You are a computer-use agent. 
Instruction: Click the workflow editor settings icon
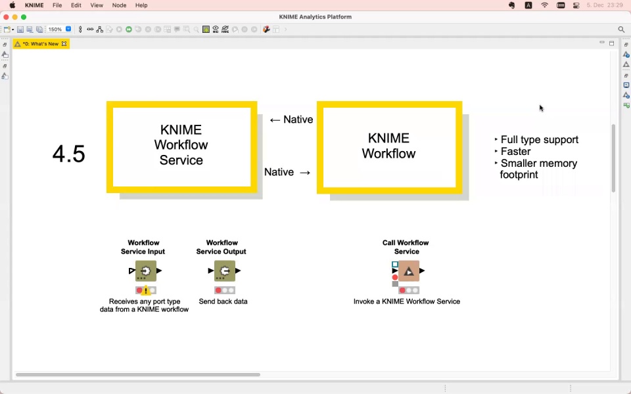click(266, 30)
